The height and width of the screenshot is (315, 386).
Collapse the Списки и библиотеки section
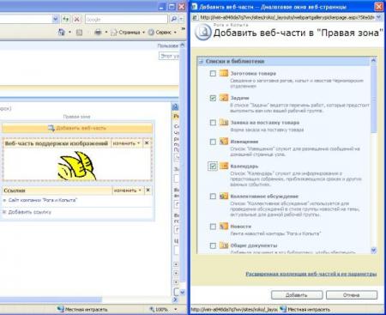pyautogui.click(x=201, y=61)
